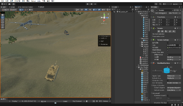Open the Use Geometry Render Meshes dropdown
This screenshot has height=106, width=183.
(x=174, y=83)
